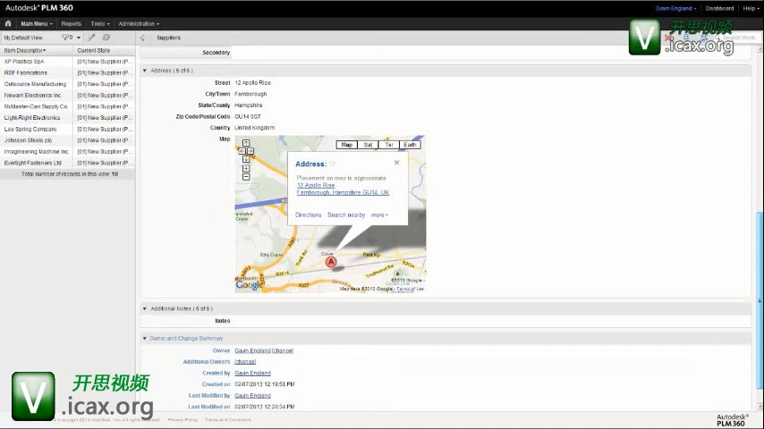Pan the map right
The image size is (764, 429).
250,151
